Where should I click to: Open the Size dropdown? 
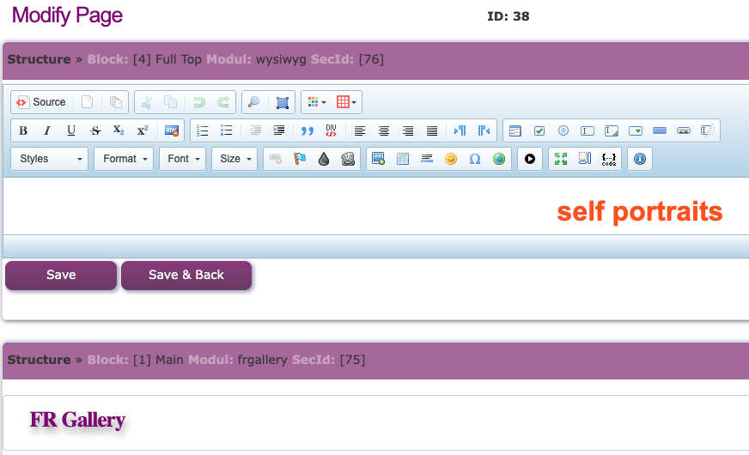[x=234, y=159]
